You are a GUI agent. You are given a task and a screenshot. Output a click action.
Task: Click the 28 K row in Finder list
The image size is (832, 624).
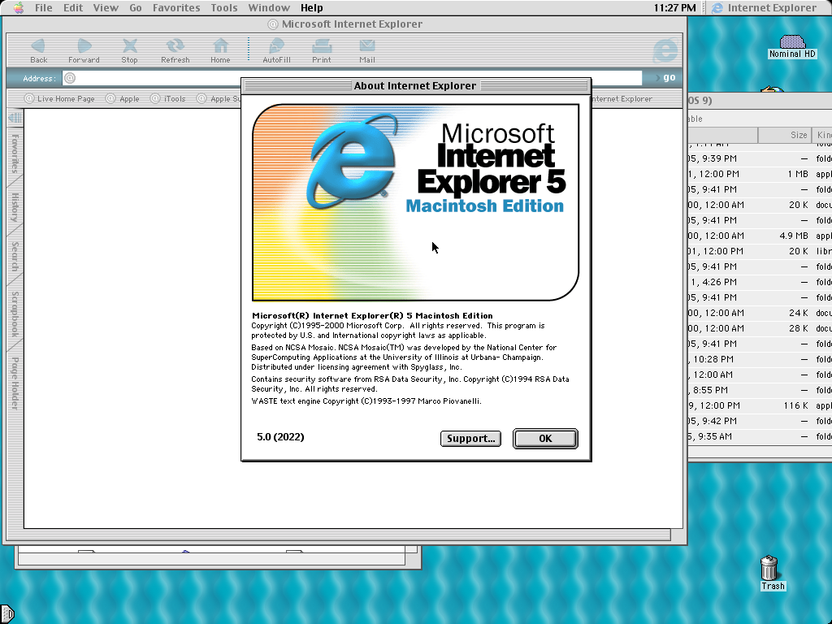point(760,328)
